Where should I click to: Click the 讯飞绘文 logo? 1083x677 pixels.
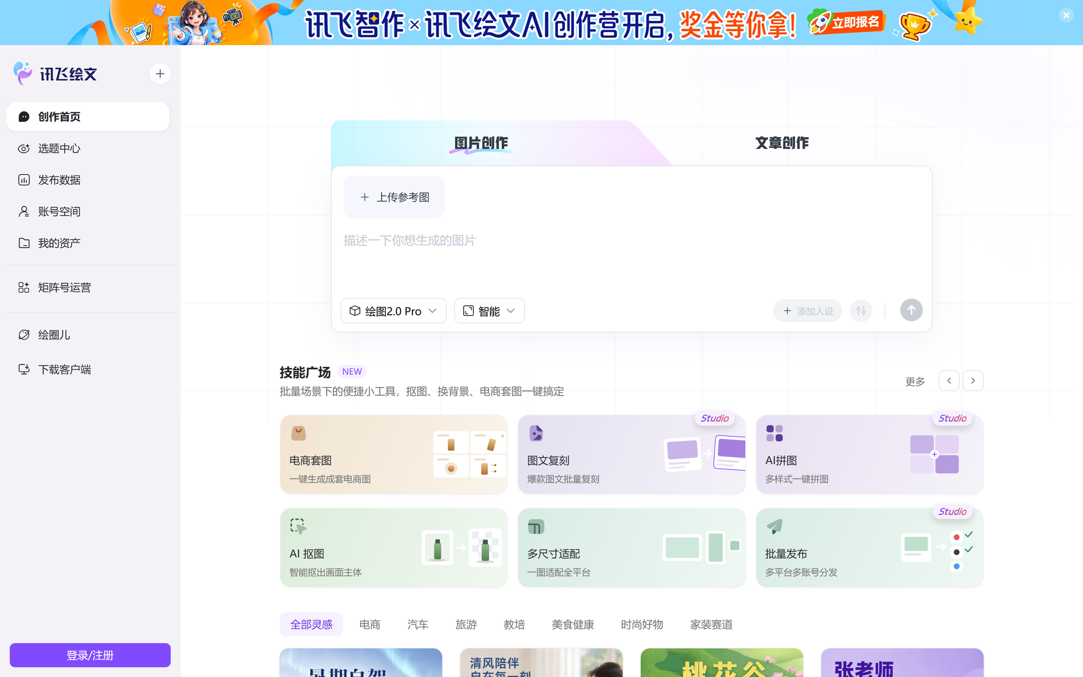[x=55, y=74]
